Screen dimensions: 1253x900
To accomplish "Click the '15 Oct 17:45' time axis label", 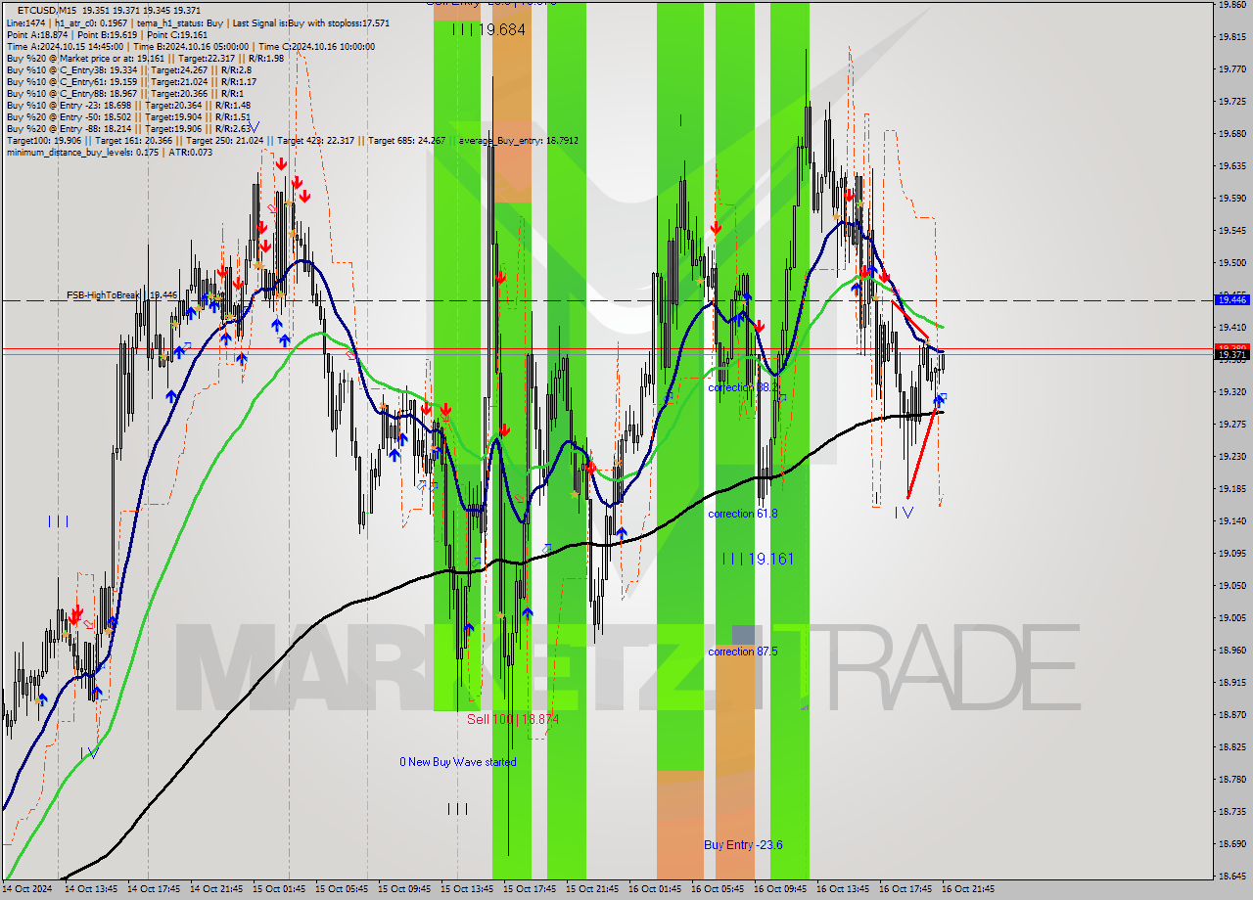I will [529, 889].
